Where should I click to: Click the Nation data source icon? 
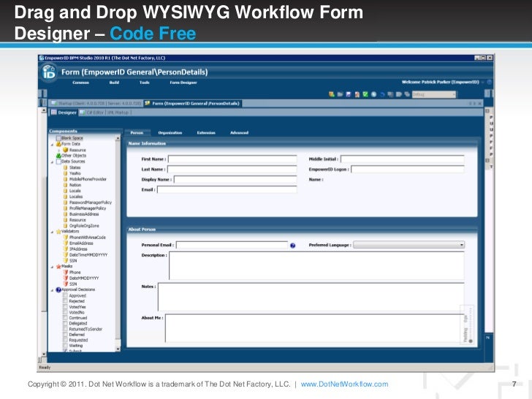point(66,185)
